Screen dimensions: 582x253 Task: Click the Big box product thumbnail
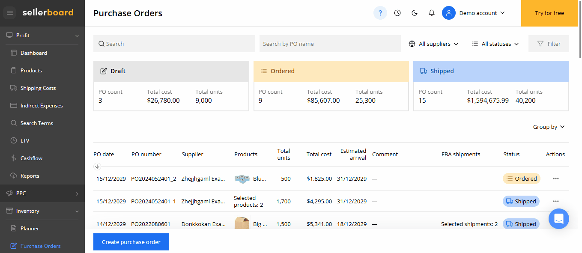242,223
